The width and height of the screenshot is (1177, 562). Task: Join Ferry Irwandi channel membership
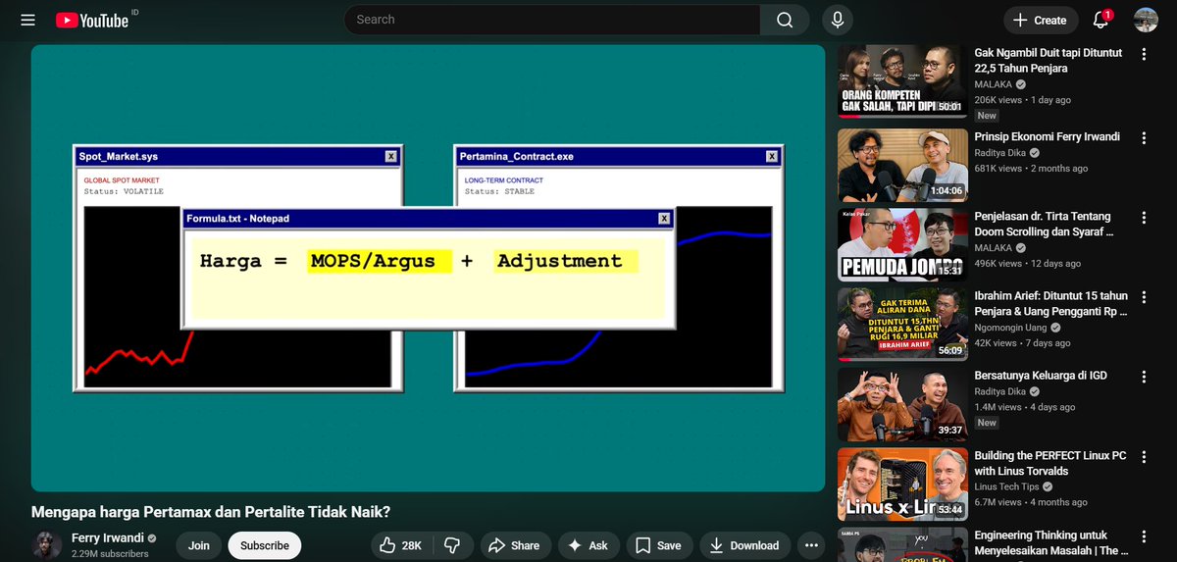tap(198, 545)
